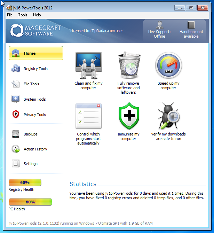
Task: Click the Macecraft Software logo
Action: point(35,31)
